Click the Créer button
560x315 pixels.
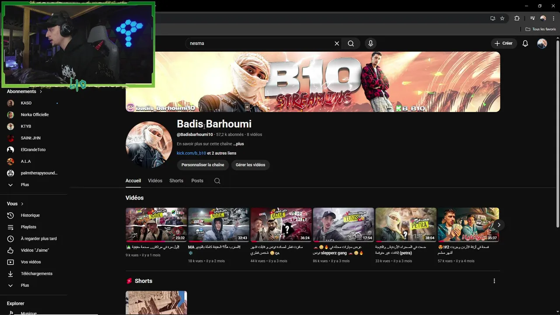[x=504, y=43]
